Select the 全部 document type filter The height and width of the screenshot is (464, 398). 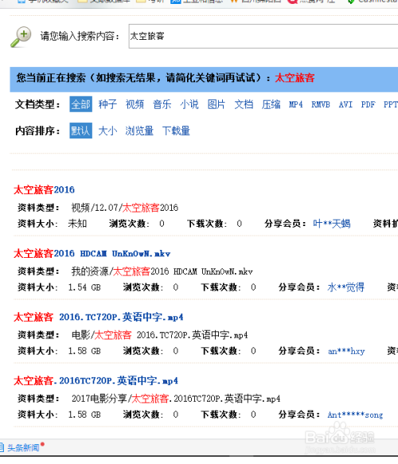[x=80, y=104]
